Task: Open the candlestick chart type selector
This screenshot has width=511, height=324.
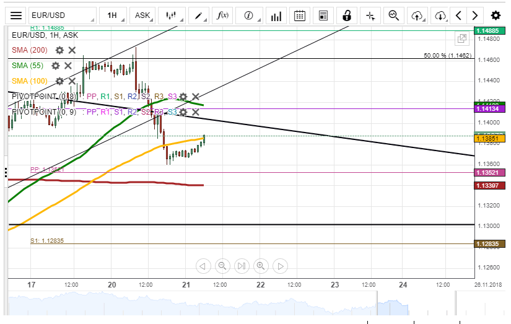Action: point(171,15)
